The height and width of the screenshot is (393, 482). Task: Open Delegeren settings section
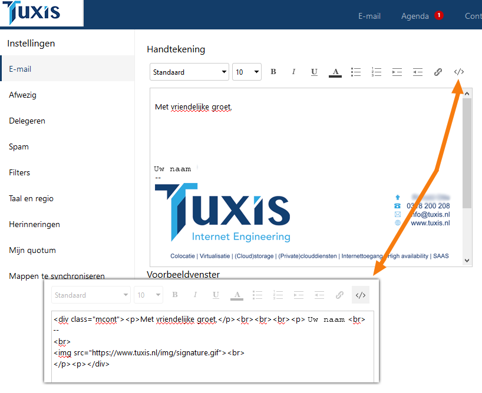point(27,121)
